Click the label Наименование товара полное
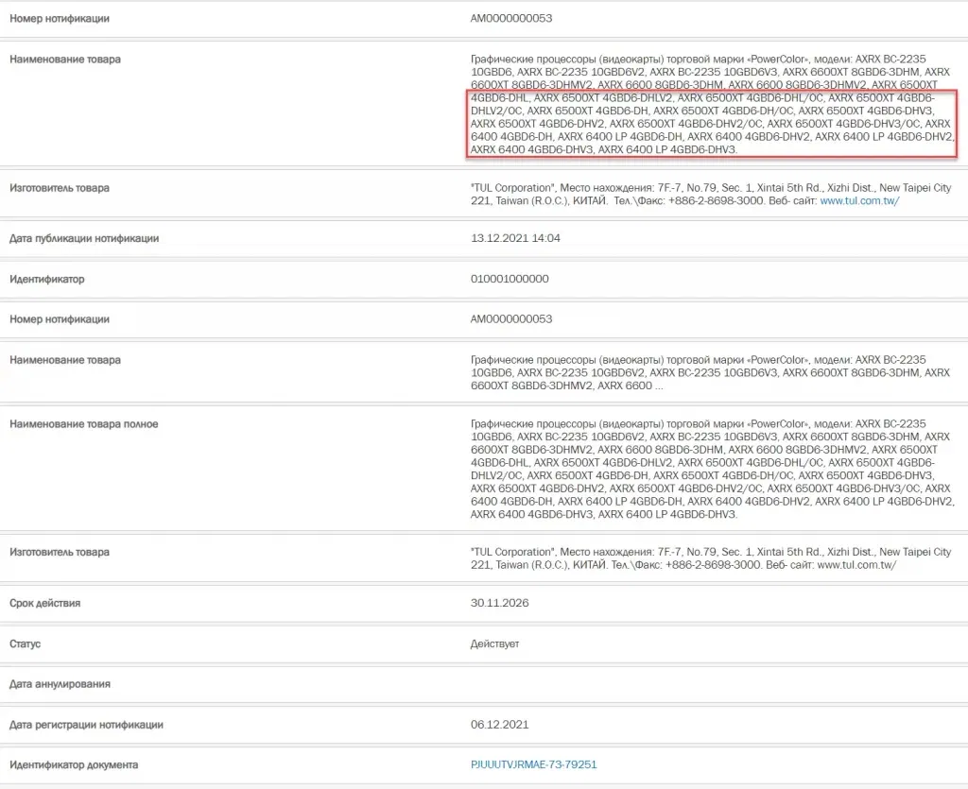The height and width of the screenshot is (789, 968). tap(83, 424)
